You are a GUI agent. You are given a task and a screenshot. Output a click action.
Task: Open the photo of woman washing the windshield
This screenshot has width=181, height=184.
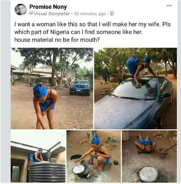(136, 88)
